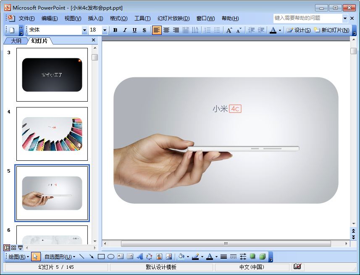Screen dimensions: 360x275
Task: Toggle italic formatting
Action: pyautogui.click(x=125, y=30)
